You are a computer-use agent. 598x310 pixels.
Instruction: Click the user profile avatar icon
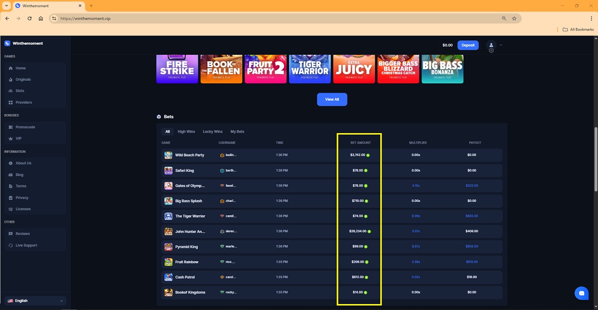click(x=491, y=45)
